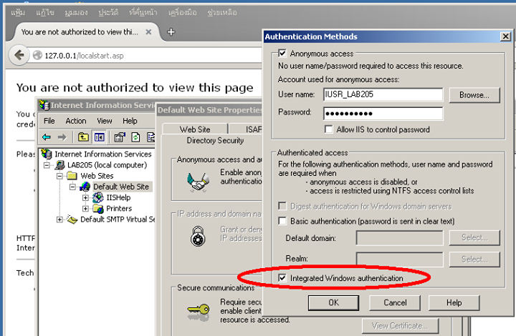
Task: Click the User name field IUSR_LAB205
Action: 383,94
